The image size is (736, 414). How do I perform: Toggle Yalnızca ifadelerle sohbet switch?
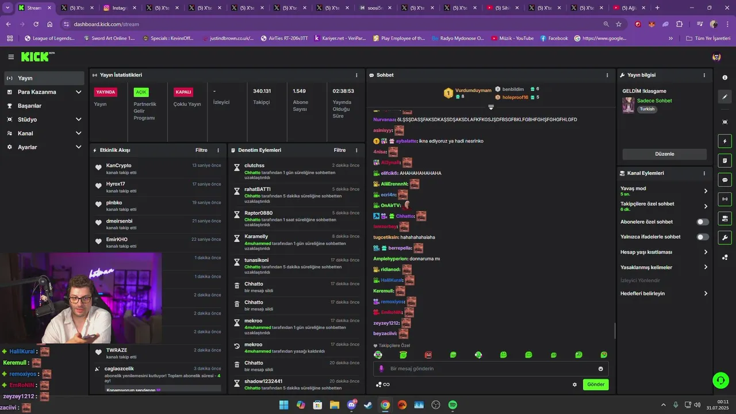tap(703, 237)
